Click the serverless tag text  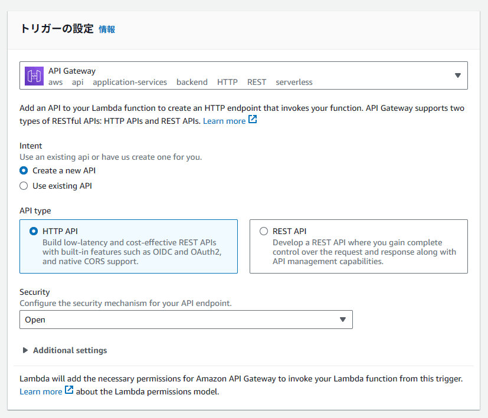294,82
